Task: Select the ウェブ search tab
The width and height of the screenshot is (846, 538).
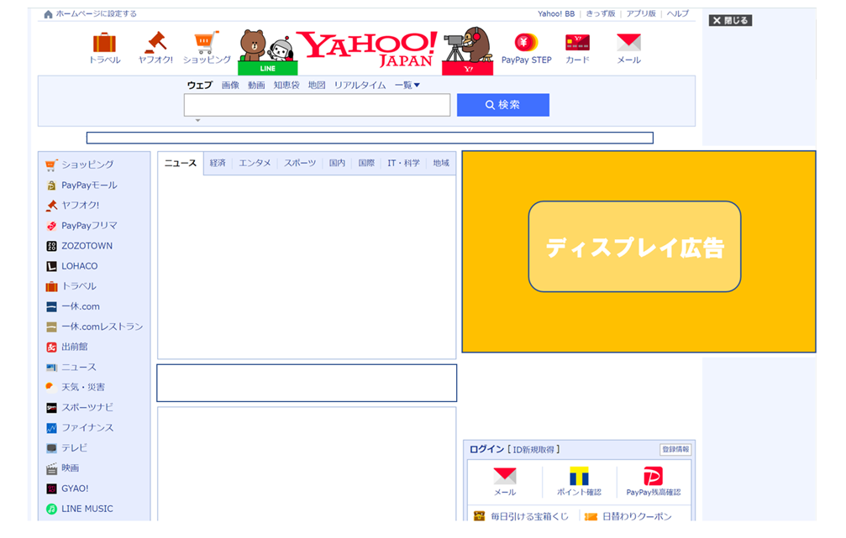Action: (200, 85)
